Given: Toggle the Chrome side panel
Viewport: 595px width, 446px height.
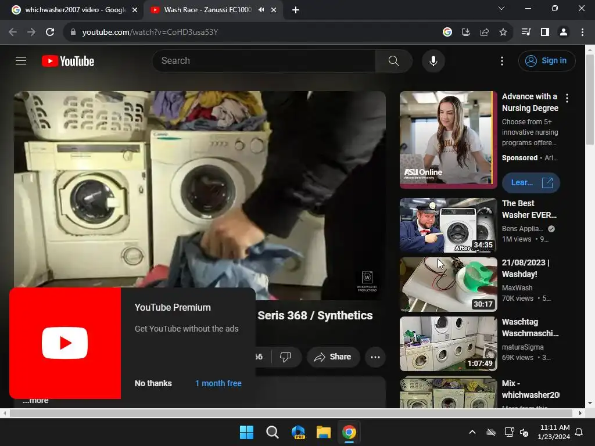Looking at the screenshot, I should [x=545, y=33].
